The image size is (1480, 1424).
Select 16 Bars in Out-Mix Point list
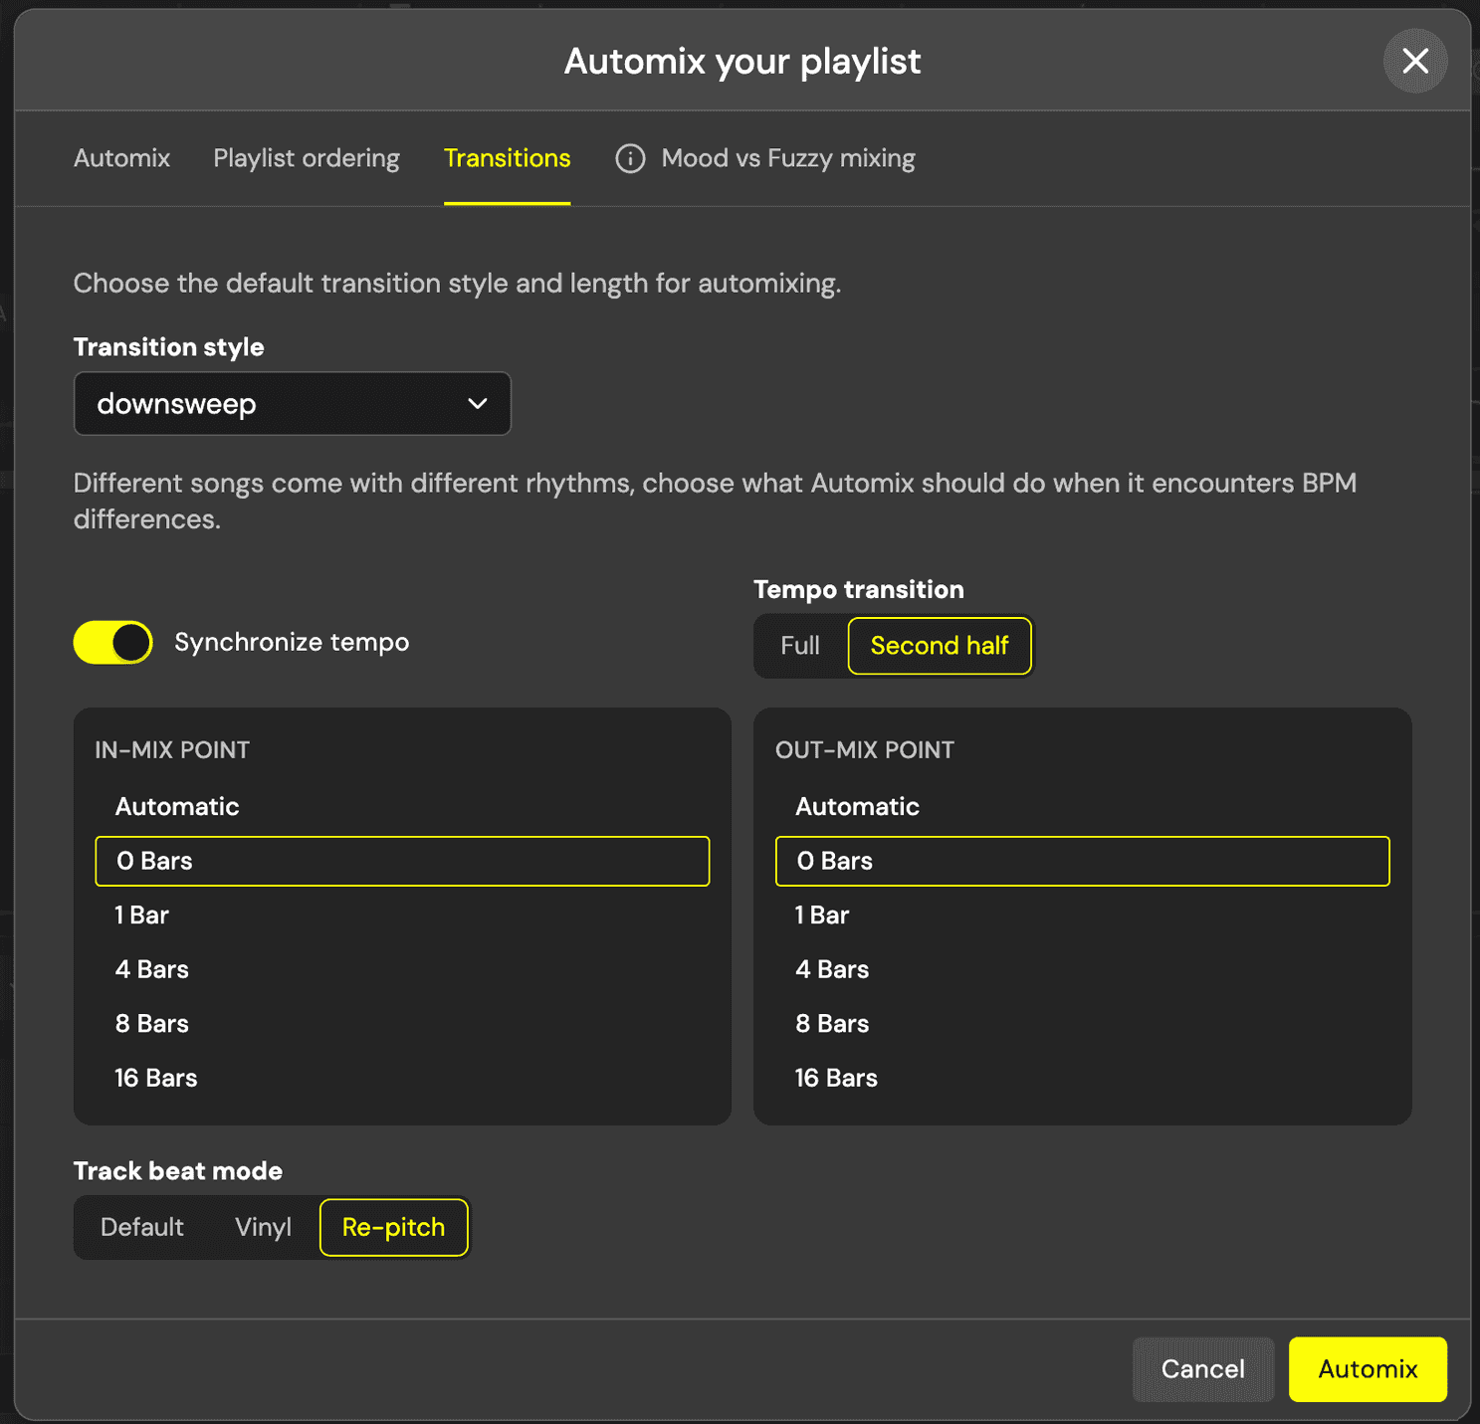(836, 1078)
